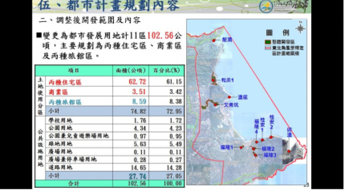This screenshot has height=192, width=345.
Task: Click the 道路用地 row in the table
Action: [60, 167]
